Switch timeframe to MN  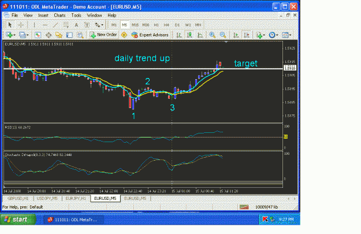pos(198,25)
